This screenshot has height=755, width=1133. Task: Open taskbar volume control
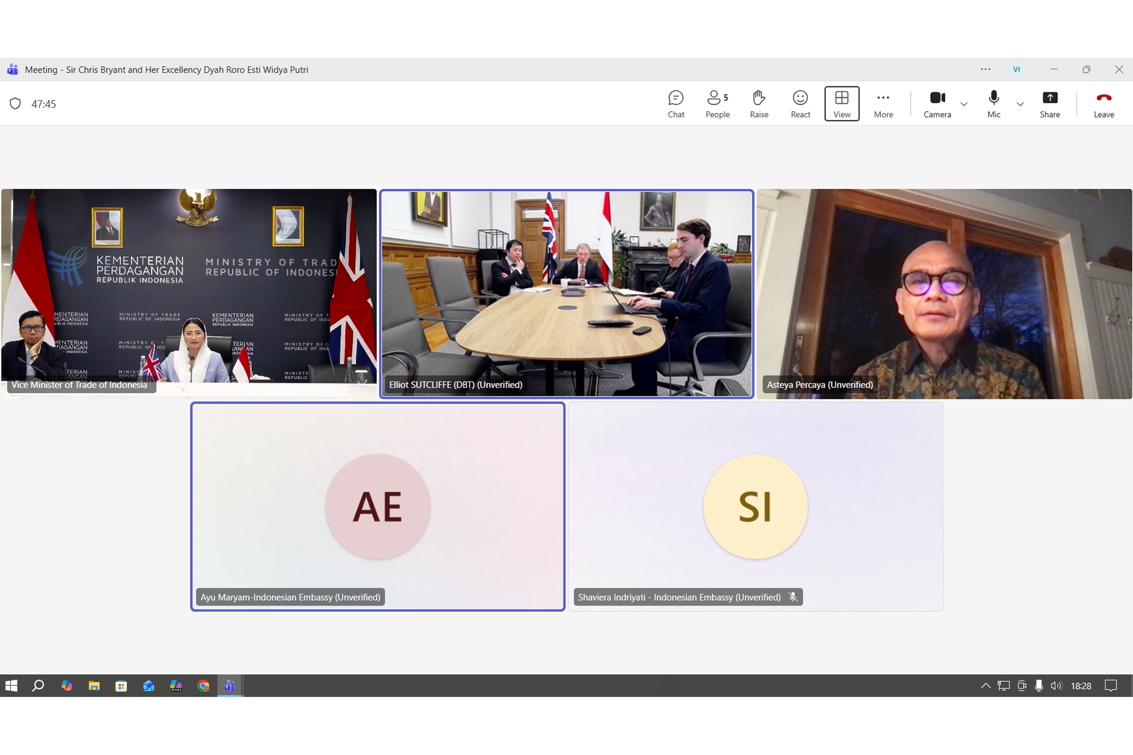point(1056,686)
